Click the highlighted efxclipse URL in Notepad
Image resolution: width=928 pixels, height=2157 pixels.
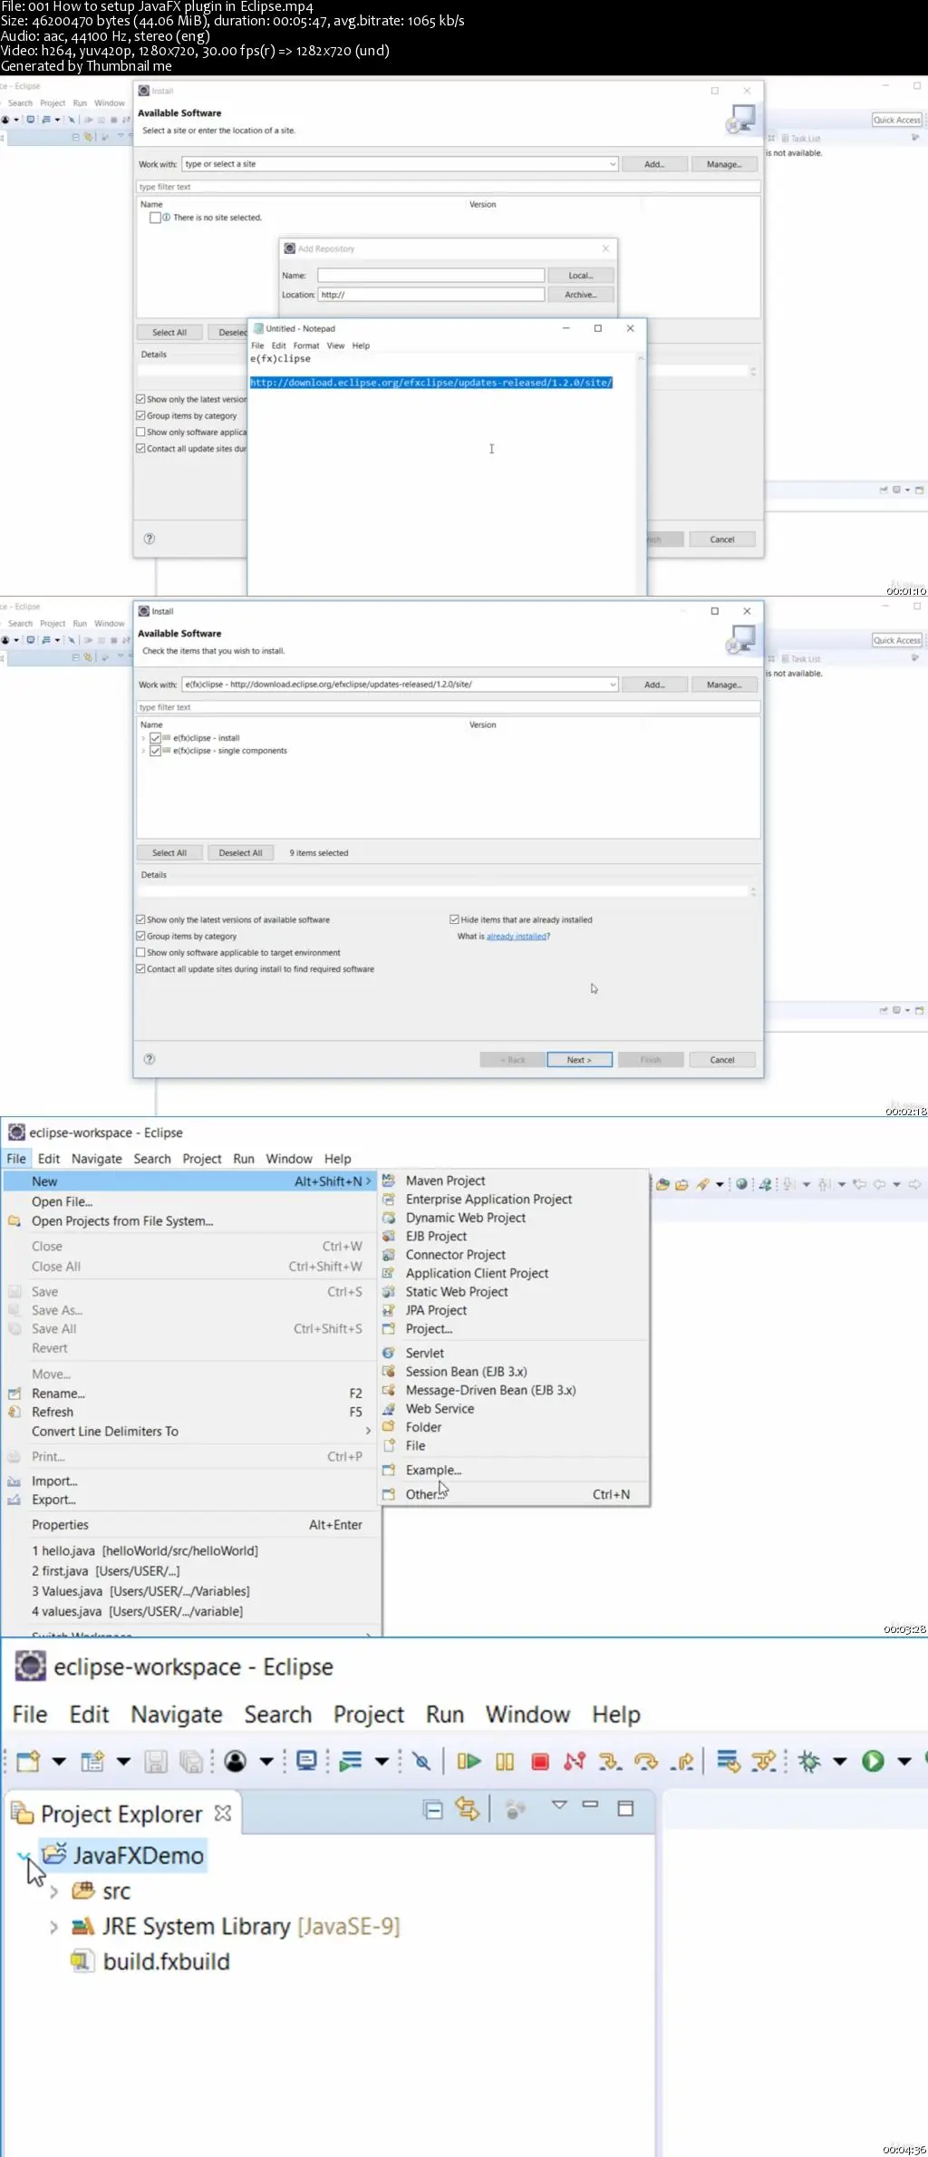tap(431, 383)
